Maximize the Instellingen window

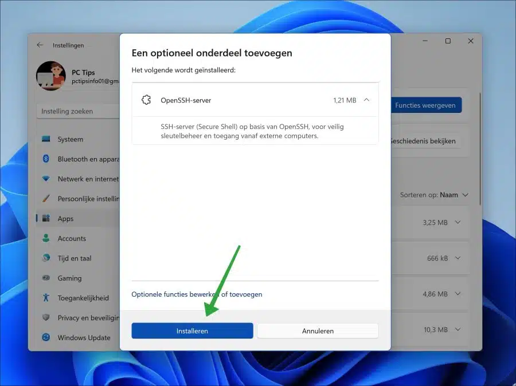[448, 41]
